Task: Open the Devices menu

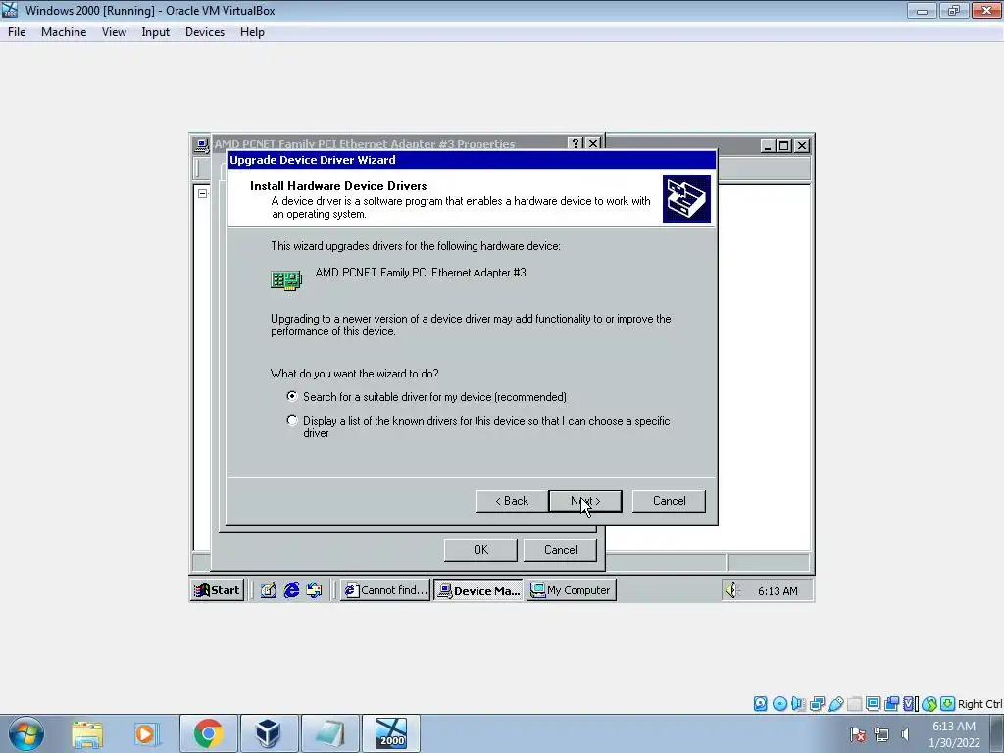Action: [205, 32]
